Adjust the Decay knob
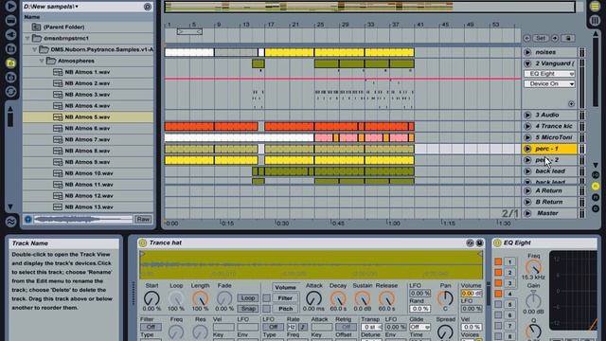Screen dimensions: 606x341 click(x=338, y=298)
